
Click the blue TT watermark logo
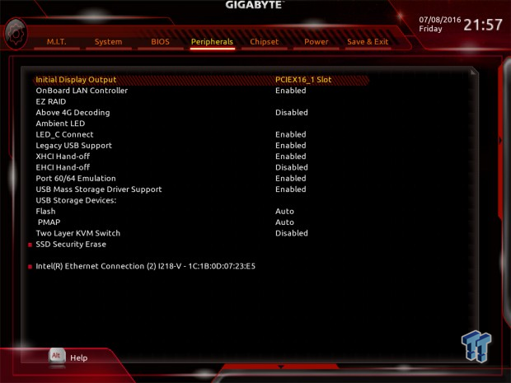coord(476,346)
